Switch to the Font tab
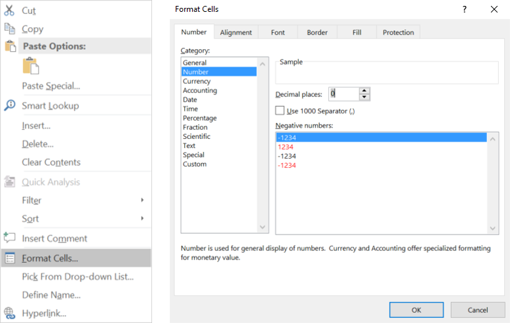Screen dimensions: 510x323 pyautogui.click(x=278, y=32)
